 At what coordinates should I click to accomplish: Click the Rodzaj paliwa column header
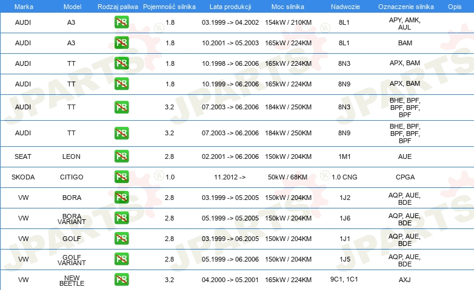pyautogui.click(x=118, y=7)
